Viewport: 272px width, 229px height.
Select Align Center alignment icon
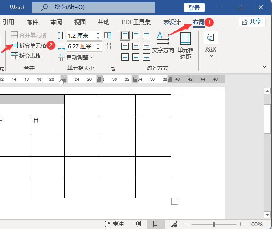(136, 46)
